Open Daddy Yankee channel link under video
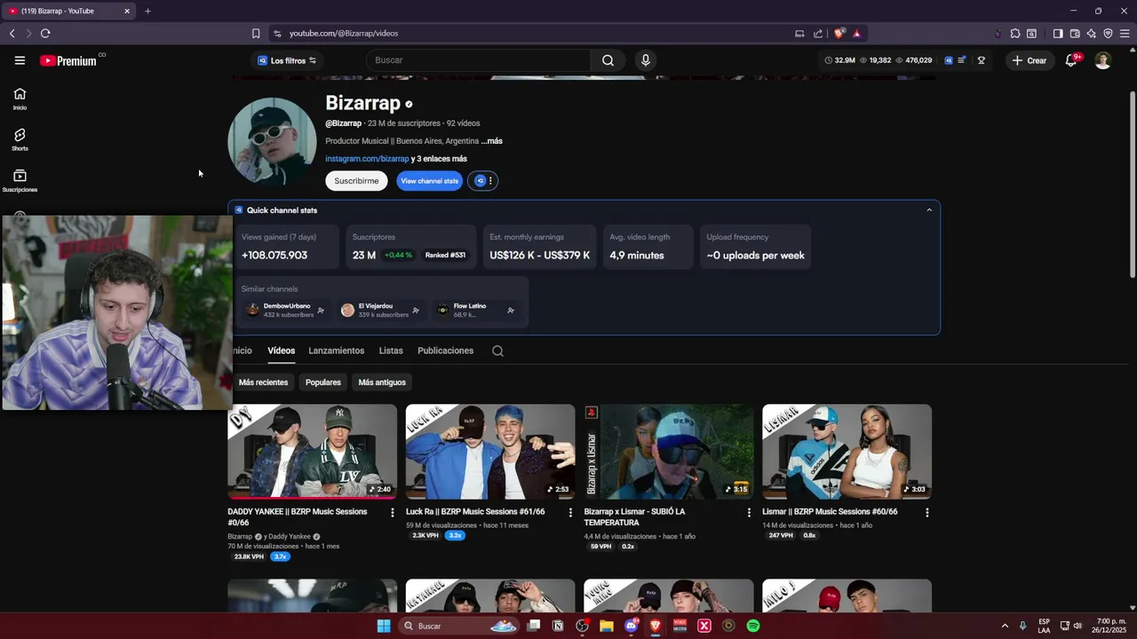The width and height of the screenshot is (1137, 639). coord(290,536)
